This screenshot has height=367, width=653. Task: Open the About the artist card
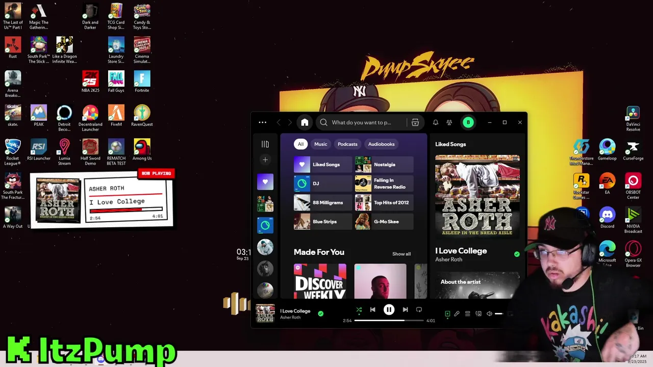[x=477, y=286]
